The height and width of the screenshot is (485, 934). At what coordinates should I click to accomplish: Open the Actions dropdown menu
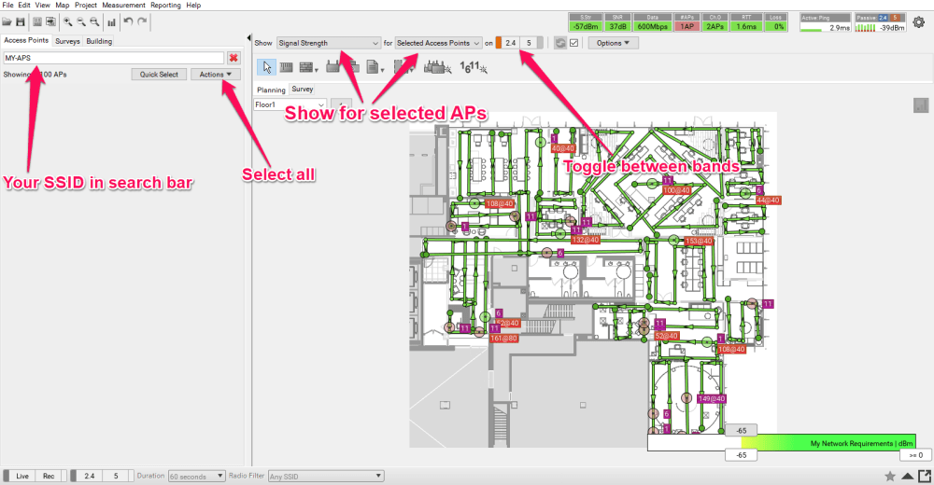pos(216,75)
